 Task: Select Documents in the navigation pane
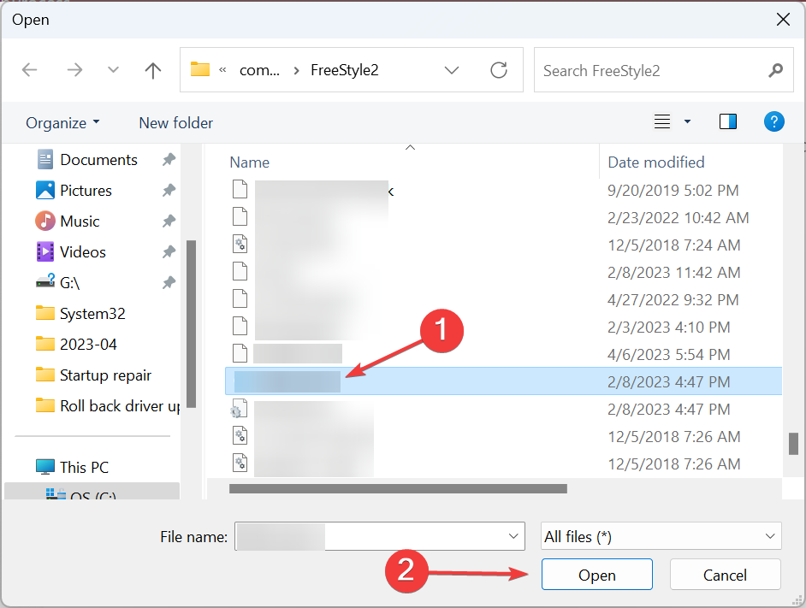[98, 160]
